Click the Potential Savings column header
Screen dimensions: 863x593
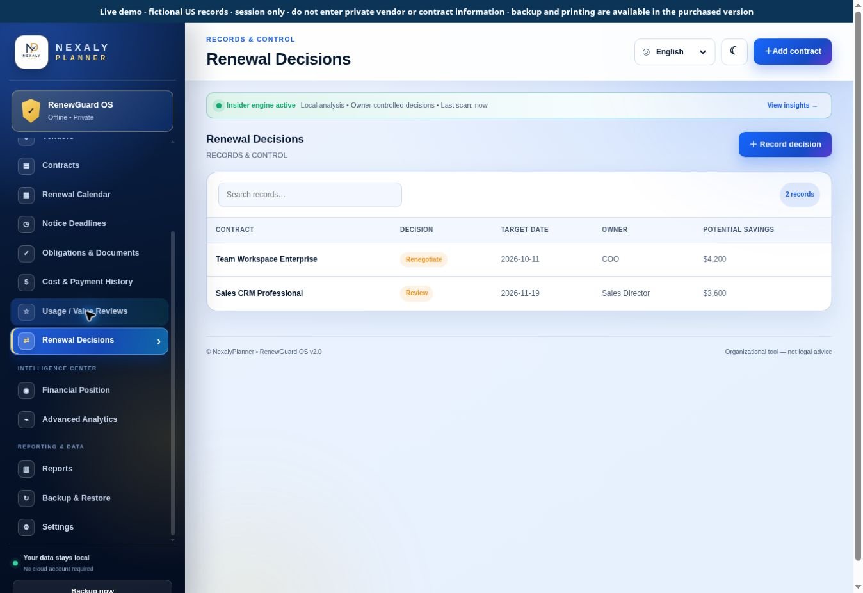click(x=738, y=229)
